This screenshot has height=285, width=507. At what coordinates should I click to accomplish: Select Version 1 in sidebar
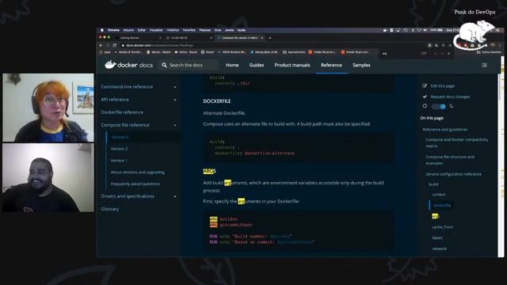point(119,160)
